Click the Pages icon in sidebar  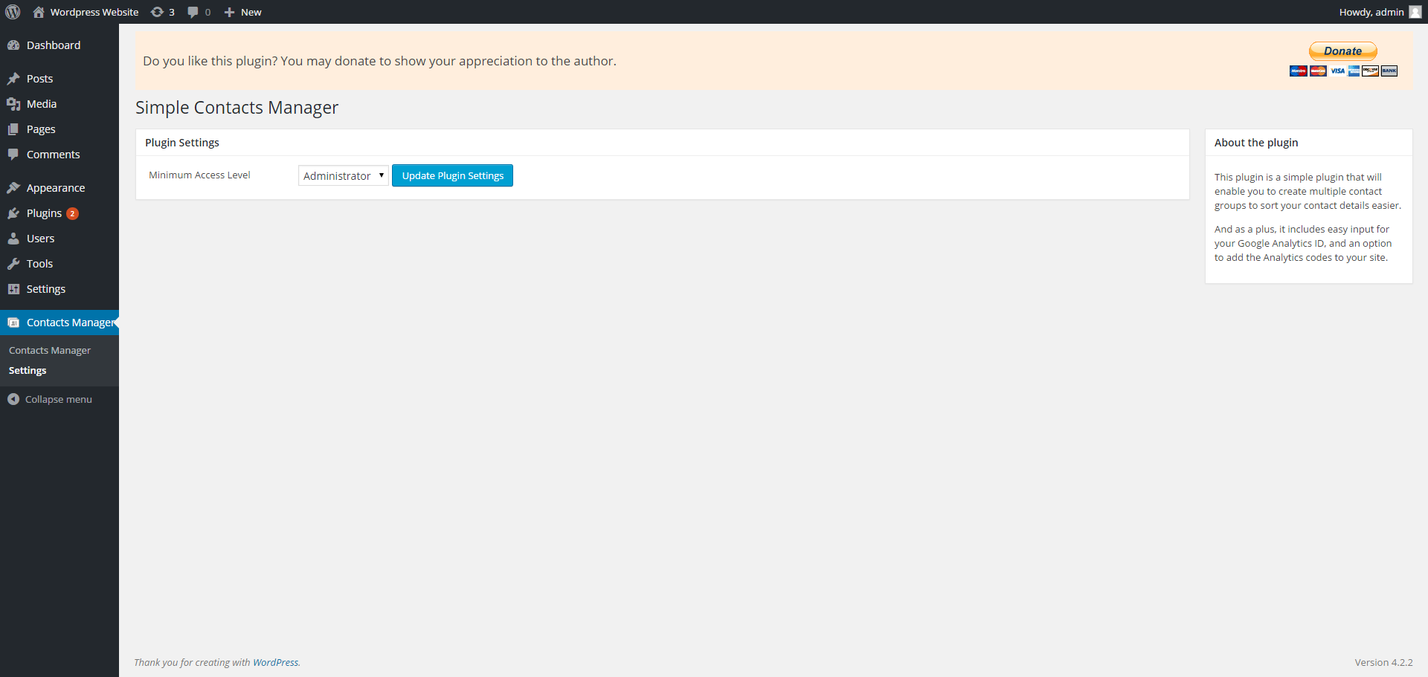pyautogui.click(x=13, y=129)
